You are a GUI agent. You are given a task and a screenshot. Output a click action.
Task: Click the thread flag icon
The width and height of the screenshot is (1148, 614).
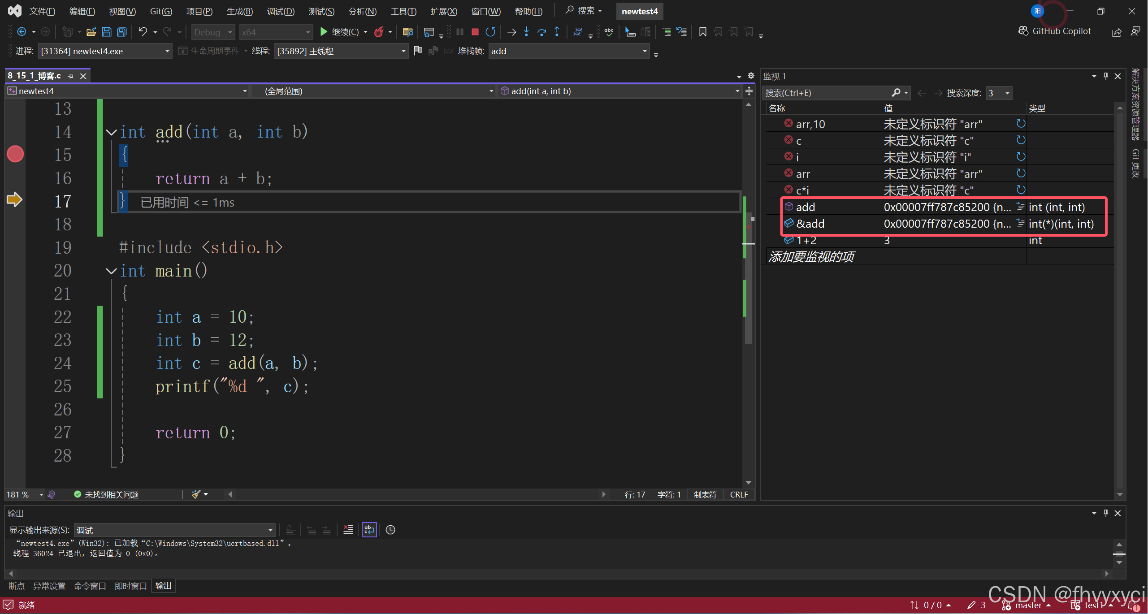pos(418,51)
